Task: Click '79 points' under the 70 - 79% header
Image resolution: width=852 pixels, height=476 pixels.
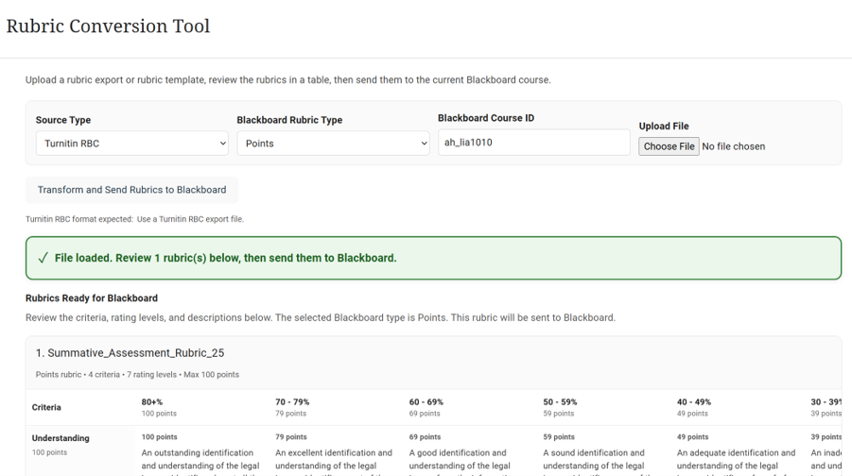Action: point(290,414)
